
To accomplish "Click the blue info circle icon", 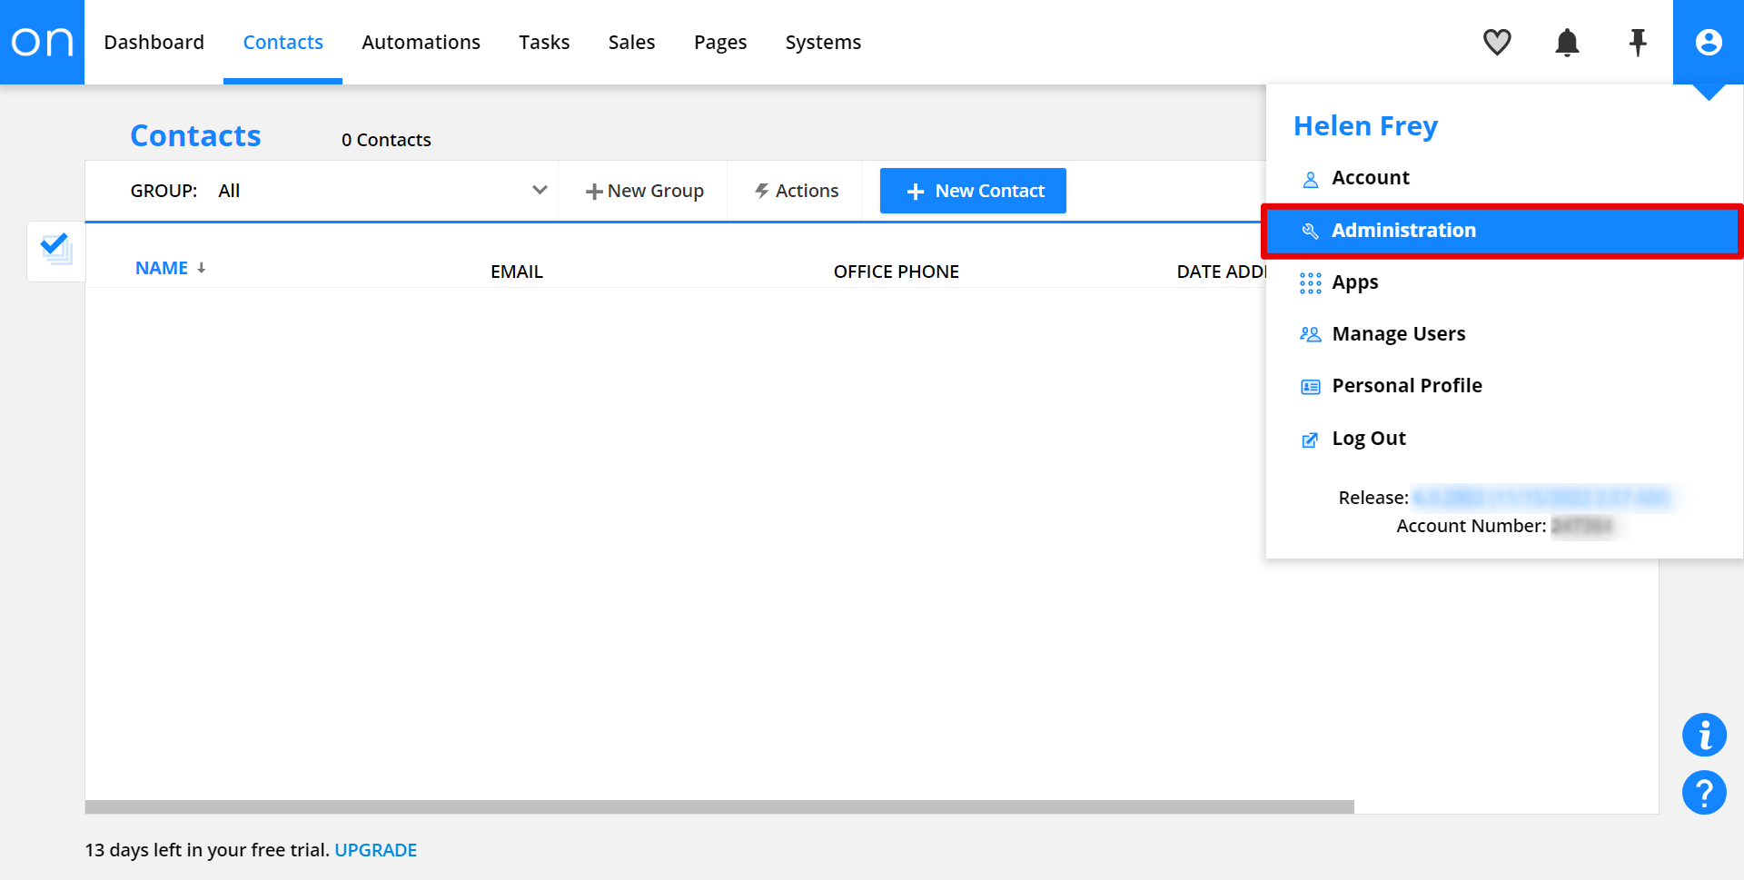I will [1704, 735].
